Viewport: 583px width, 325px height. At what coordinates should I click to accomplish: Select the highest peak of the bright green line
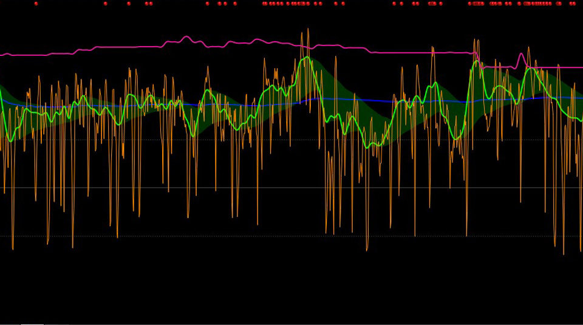308,58
